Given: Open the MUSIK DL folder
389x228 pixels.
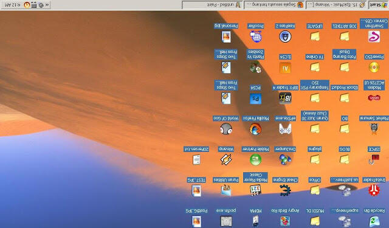Looking at the screenshot, I should tap(315, 221).
